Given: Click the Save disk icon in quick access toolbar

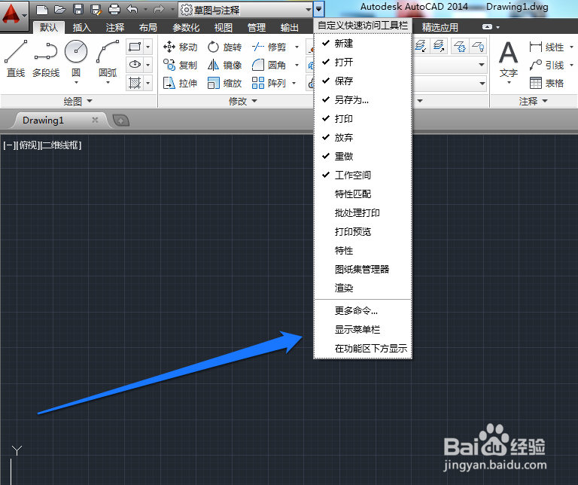Looking at the screenshot, I should click(78, 10).
